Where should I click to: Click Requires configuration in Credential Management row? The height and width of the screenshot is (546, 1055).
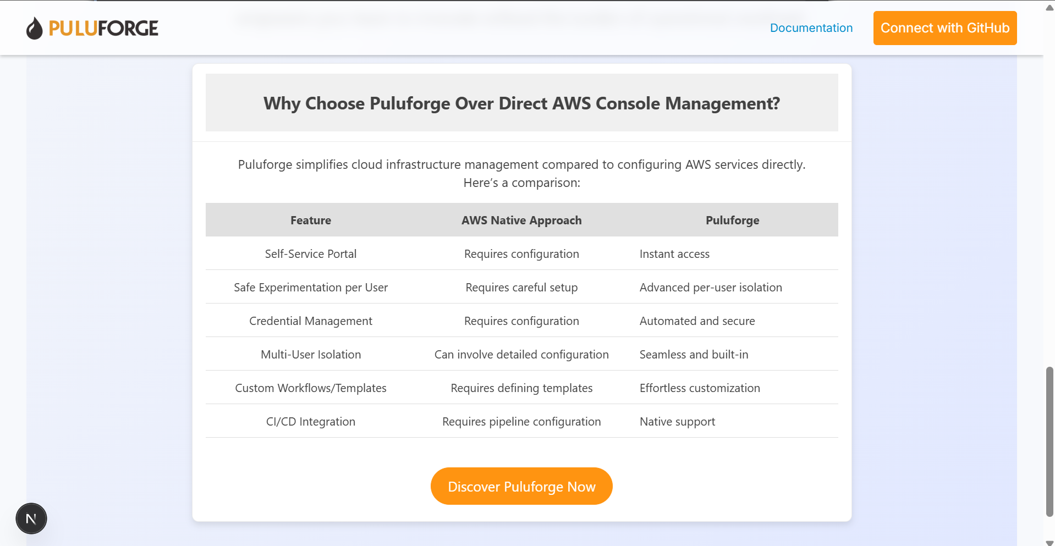[521, 321]
